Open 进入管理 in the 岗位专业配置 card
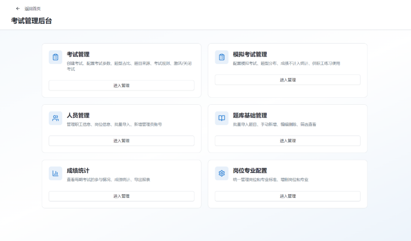This screenshot has width=411, height=241. tap(288, 196)
